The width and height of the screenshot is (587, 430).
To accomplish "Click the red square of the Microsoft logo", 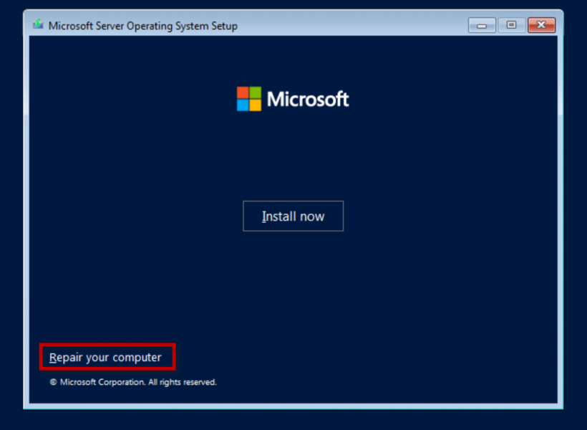I will tap(243, 92).
